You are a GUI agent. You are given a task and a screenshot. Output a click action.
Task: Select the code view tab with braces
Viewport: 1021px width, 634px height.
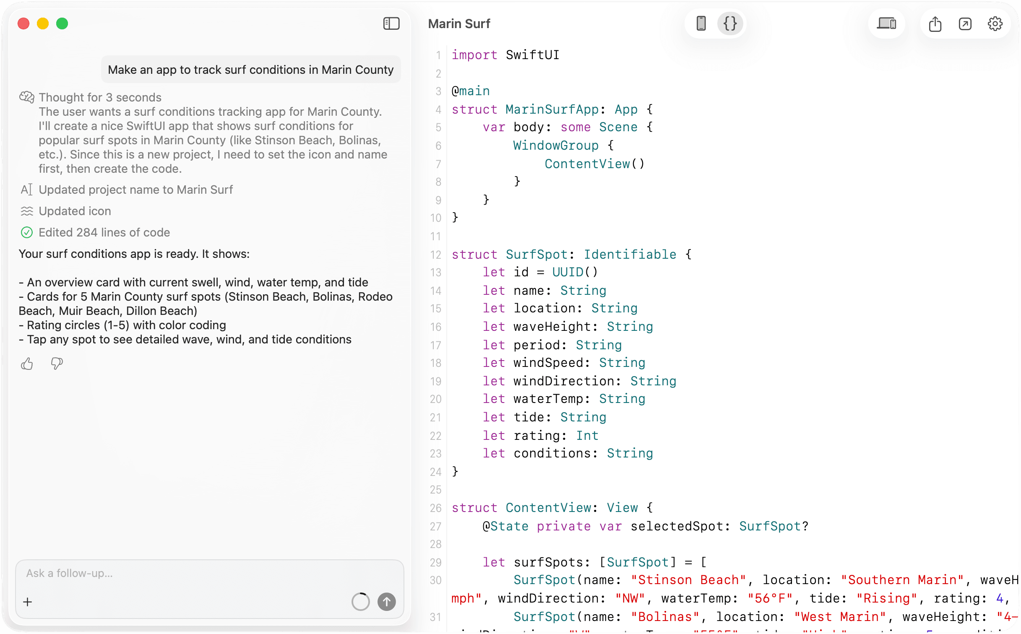[x=730, y=23]
